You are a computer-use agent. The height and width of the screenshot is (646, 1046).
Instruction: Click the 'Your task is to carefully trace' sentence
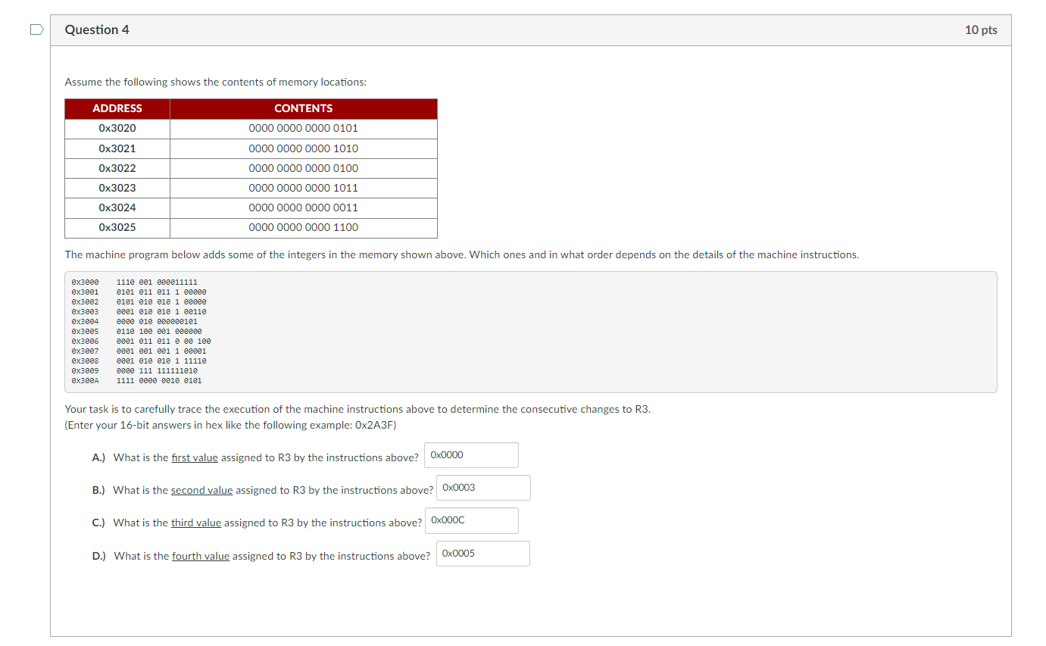(358, 409)
